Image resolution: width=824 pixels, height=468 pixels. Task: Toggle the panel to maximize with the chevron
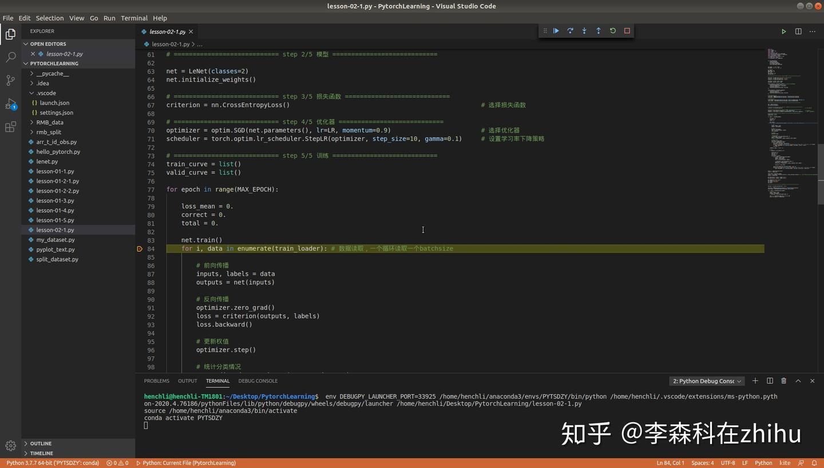[798, 380]
